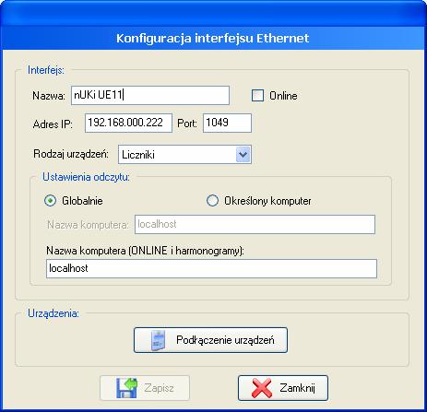Click the Urządzenia group label
427x412 pixels.
(x=53, y=313)
